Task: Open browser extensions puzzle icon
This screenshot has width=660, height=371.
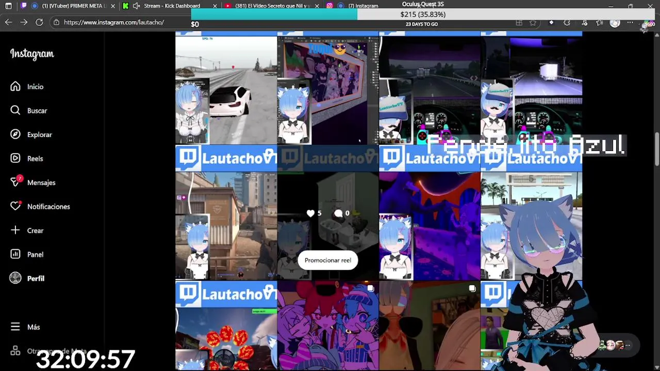Action: coord(567,23)
